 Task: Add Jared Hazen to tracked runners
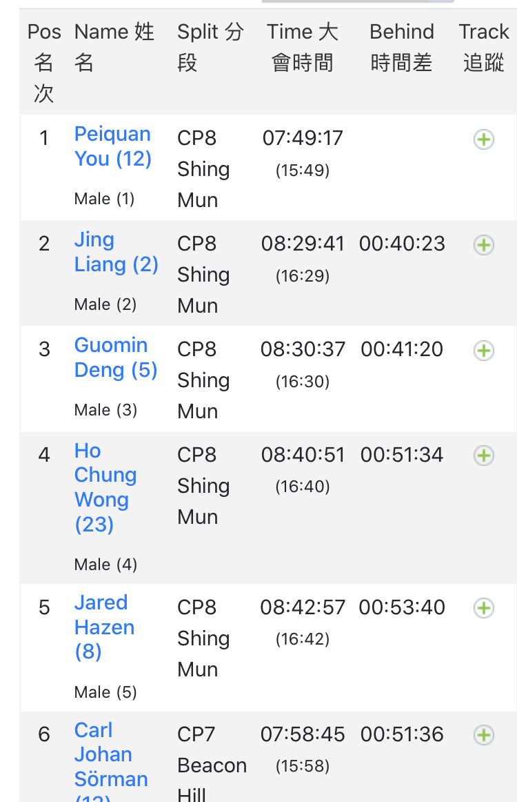(x=483, y=608)
